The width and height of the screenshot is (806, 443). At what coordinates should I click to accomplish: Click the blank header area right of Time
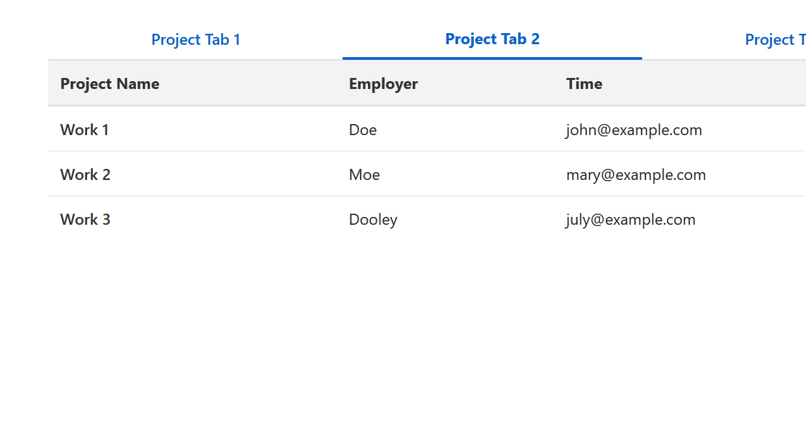click(715, 84)
